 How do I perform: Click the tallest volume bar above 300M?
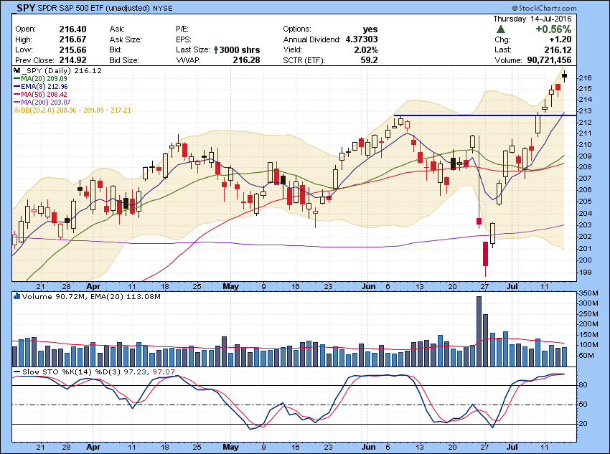click(x=479, y=331)
